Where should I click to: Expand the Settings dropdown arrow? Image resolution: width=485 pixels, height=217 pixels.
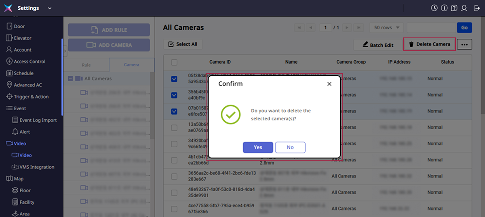point(50,8)
